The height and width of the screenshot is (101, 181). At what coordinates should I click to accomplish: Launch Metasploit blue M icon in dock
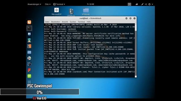(29, 34)
